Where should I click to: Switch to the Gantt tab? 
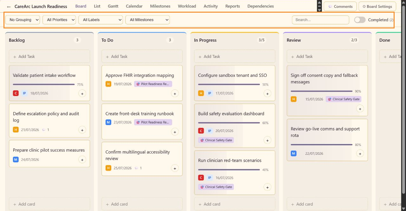(x=113, y=6)
